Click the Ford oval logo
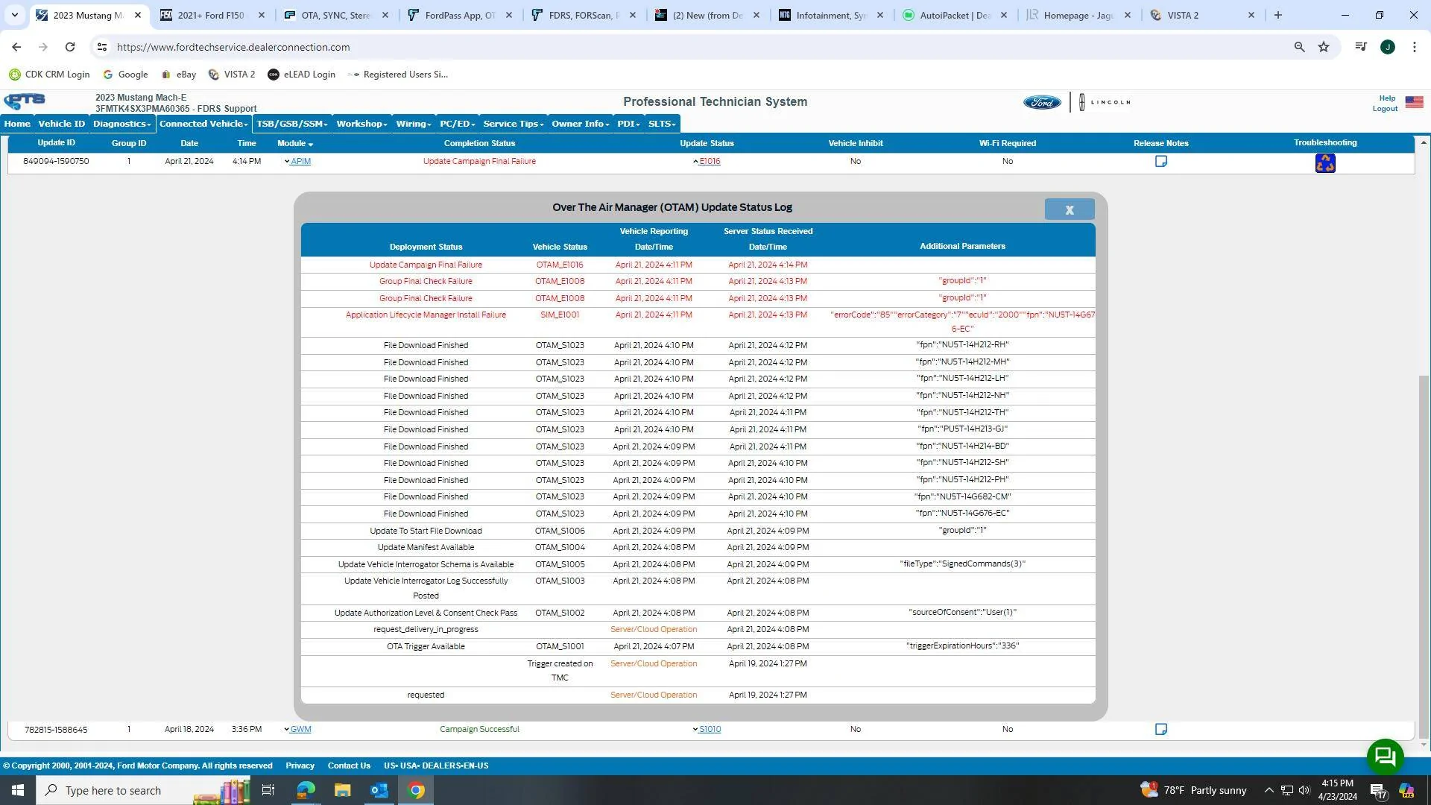The height and width of the screenshot is (805, 1431). [1041, 102]
